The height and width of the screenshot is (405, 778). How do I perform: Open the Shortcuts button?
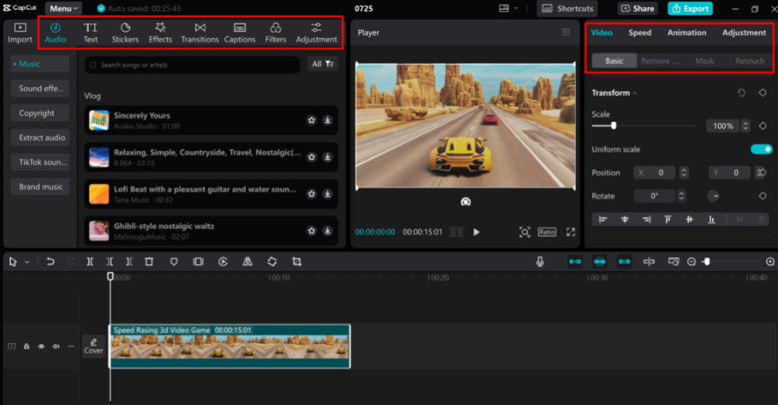[567, 8]
